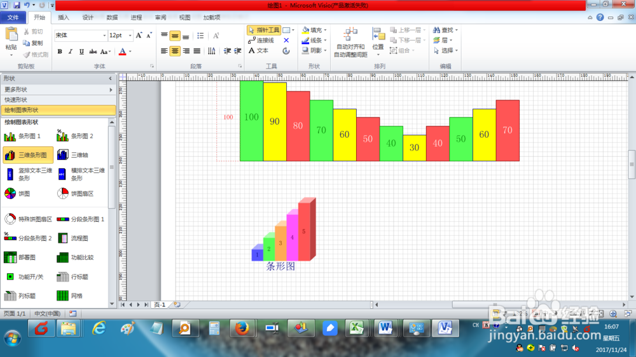Click the 页-1 page tab
Viewport: 636px width, 357px height.
click(160, 305)
